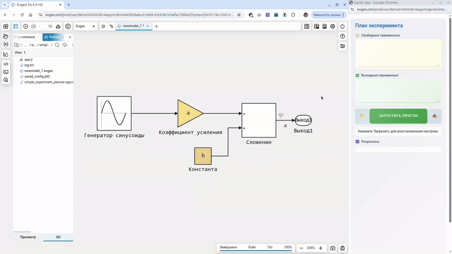Open the panel icon left of the table icon
The width and height of the screenshot is (452, 254).
307,26
